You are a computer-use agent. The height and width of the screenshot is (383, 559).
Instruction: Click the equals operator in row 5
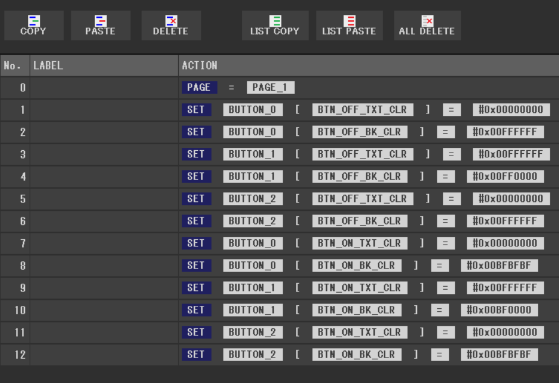451,199
